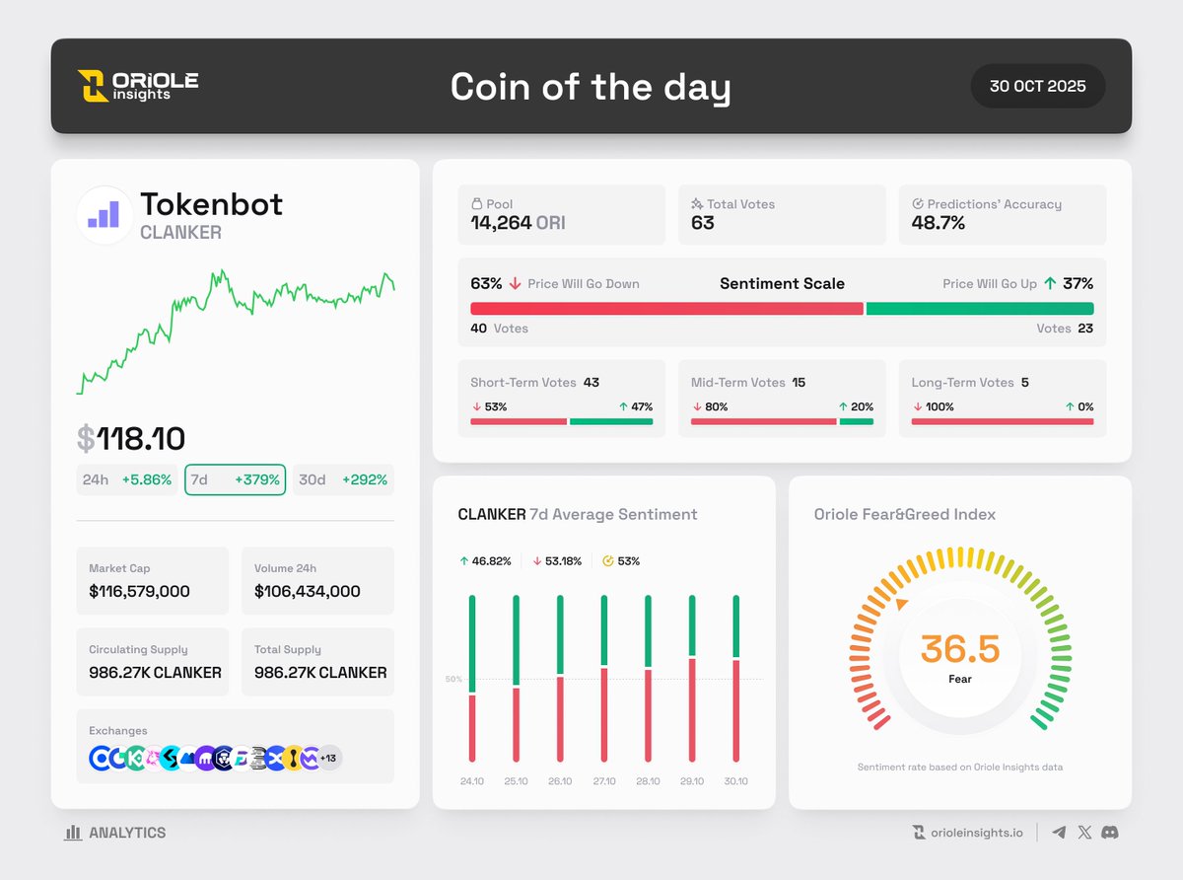
Task: Click the Telegram icon in footer
Action: point(1059,833)
